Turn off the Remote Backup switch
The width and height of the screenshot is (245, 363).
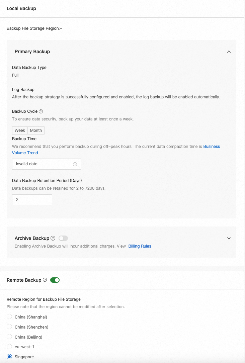[55, 280]
